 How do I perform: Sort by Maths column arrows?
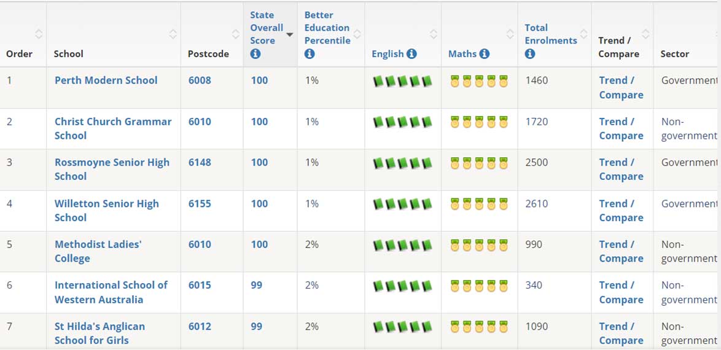[510, 34]
